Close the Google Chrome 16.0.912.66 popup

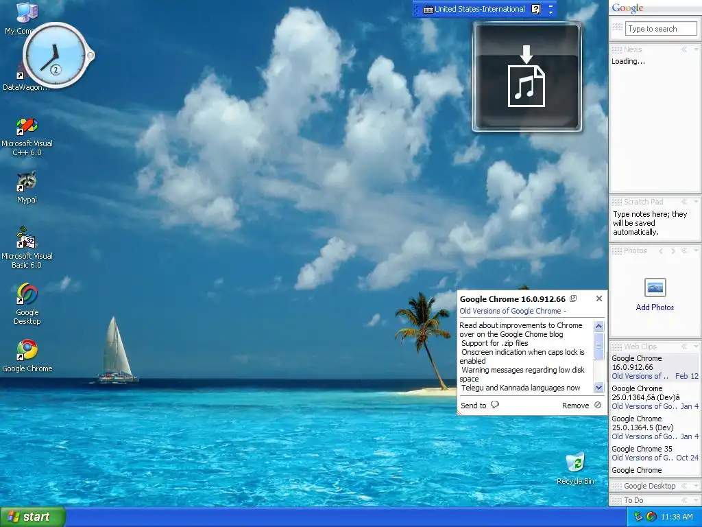tap(599, 298)
